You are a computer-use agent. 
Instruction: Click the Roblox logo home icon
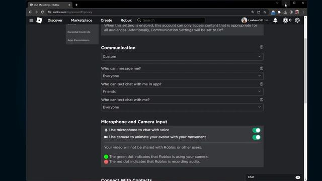click(x=39, y=20)
